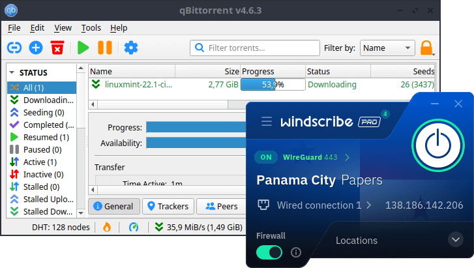This screenshot has width=474, height=268.
Task: Click the Filter torrents search field
Action: (x=255, y=48)
